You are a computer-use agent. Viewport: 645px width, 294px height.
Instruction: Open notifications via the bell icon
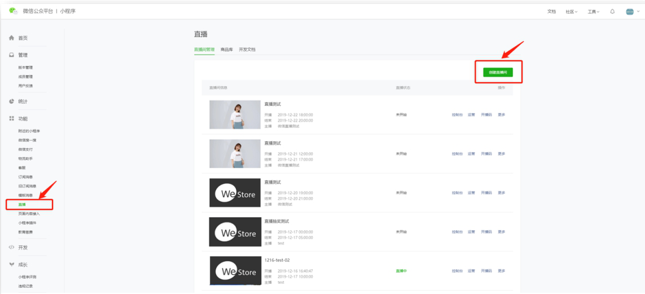[612, 11]
